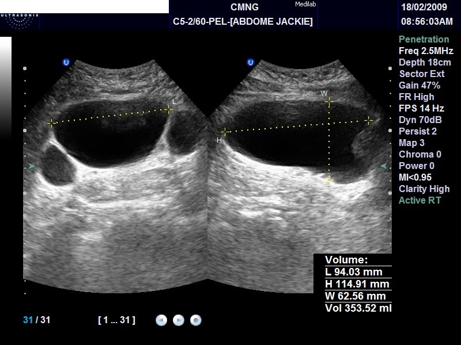Select the left green focus arrow marker

(32, 166)
